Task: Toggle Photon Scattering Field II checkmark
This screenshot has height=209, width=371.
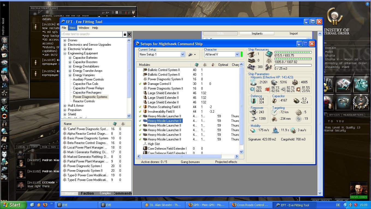Action: (x=140, y=107)
